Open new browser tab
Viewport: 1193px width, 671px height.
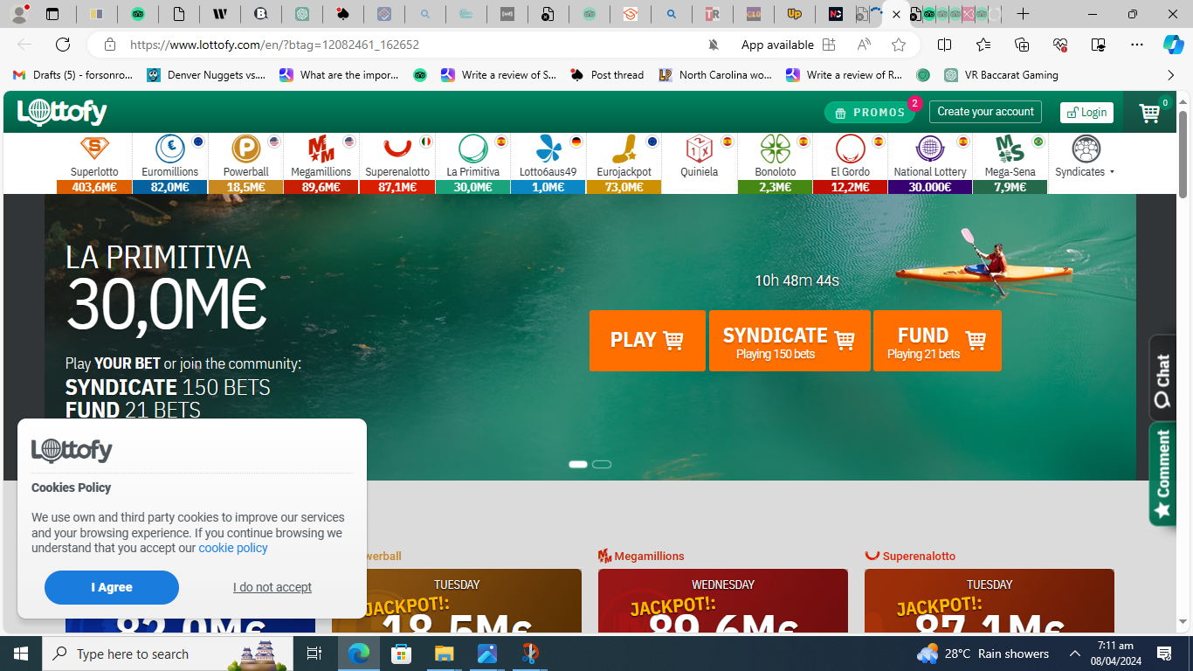pos(1023,14)
